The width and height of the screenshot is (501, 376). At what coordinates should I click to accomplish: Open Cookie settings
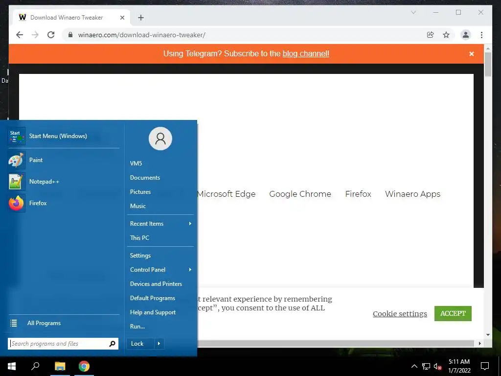click(400, 314)
